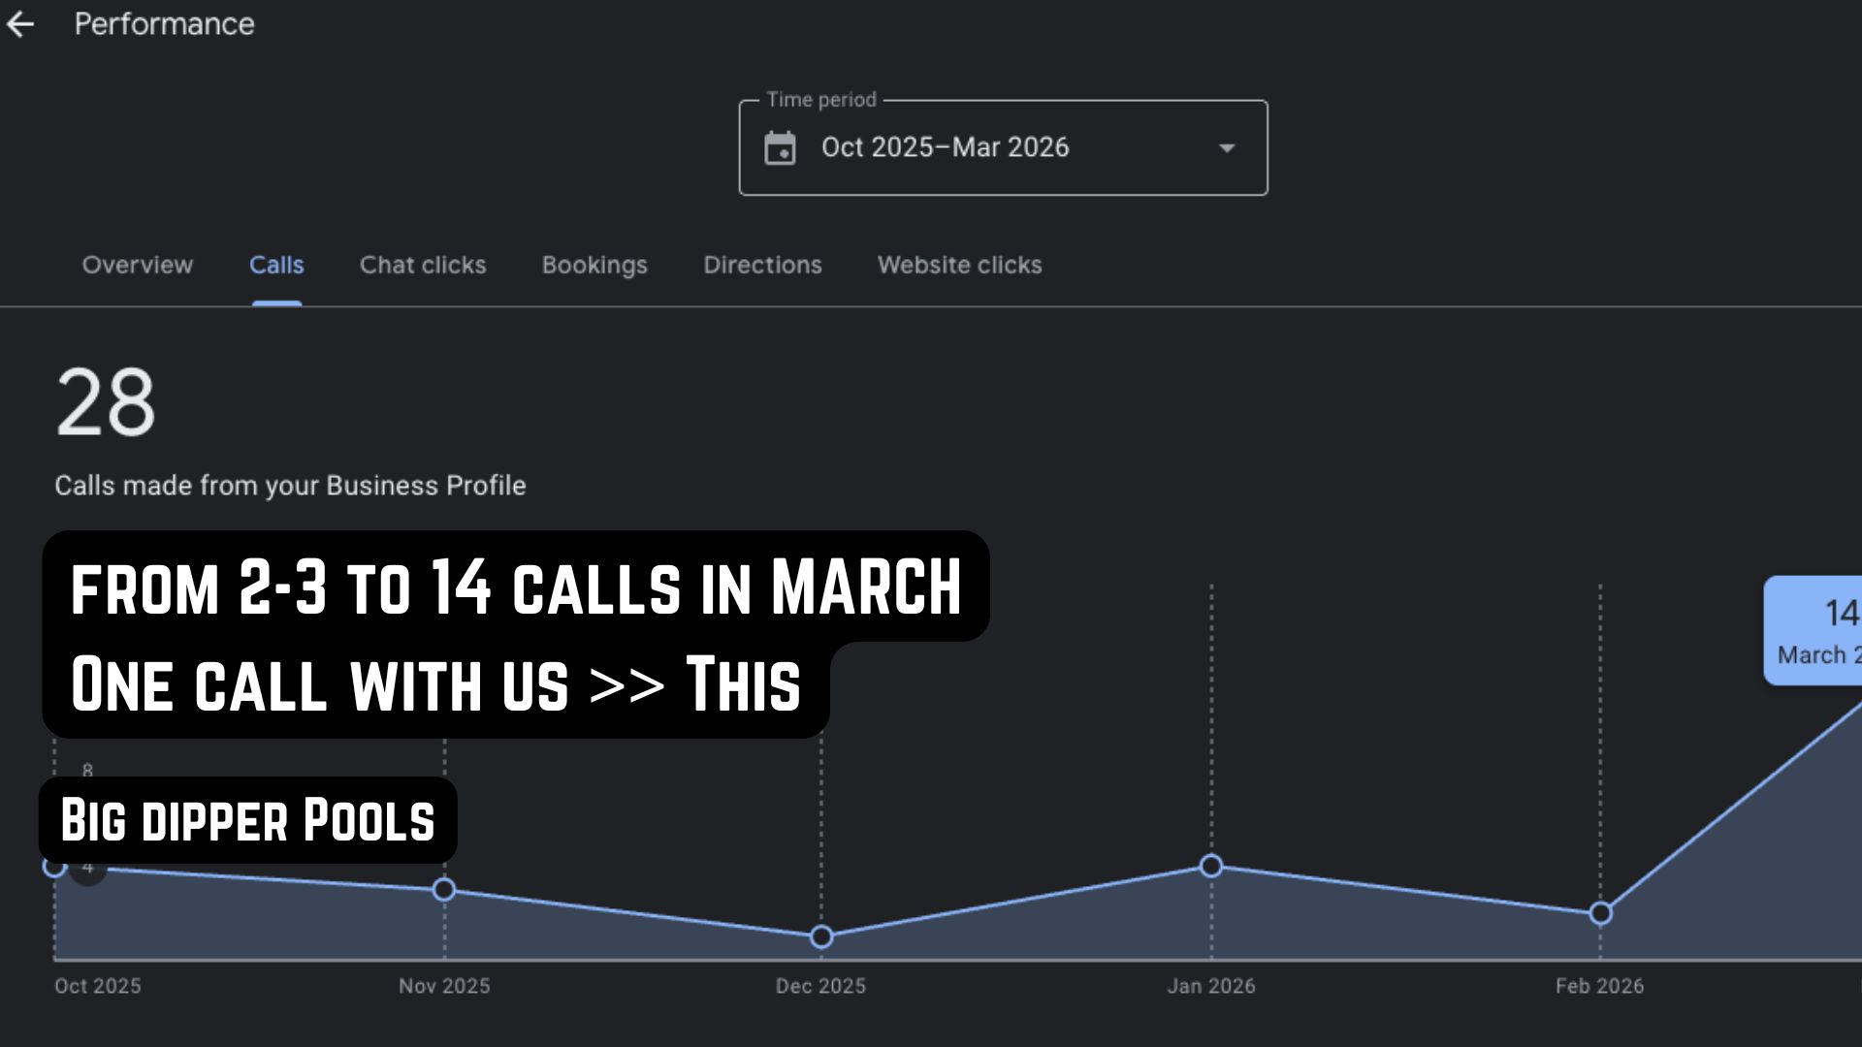Click the Jan 2026 axis label
The height and width of the screenshot is (1047, 1862).
1211,986
